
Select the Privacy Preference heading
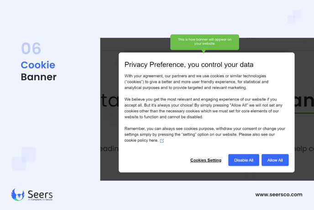[189, 65]
